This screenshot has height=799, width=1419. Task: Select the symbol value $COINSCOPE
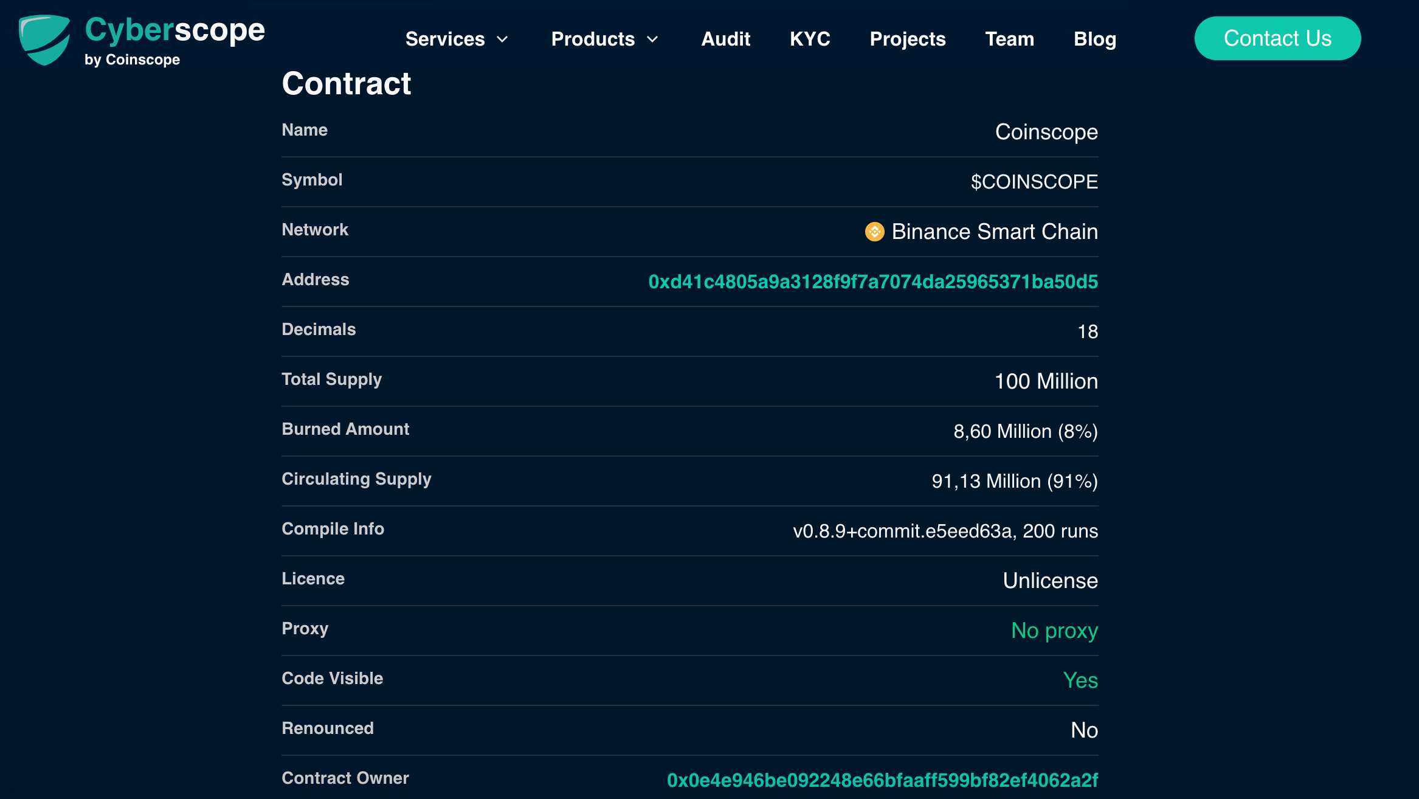1034,182
